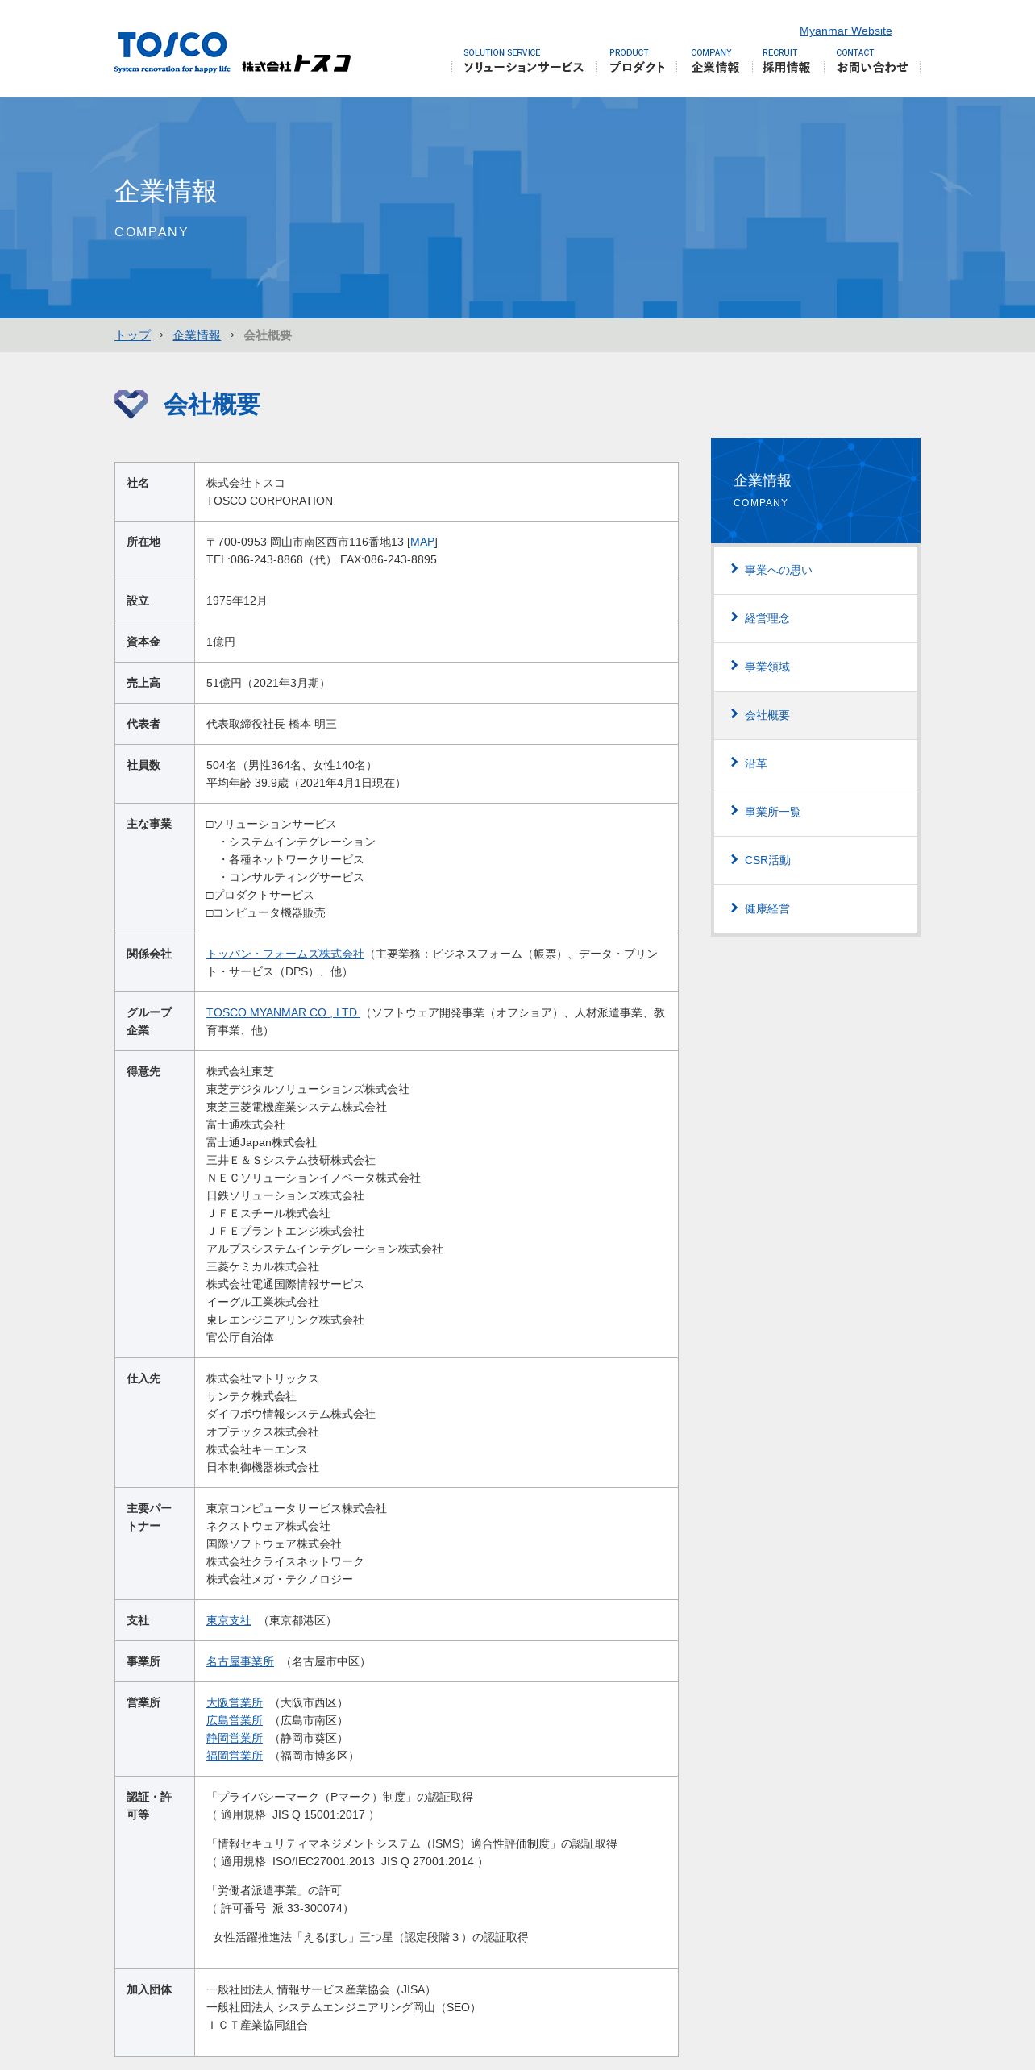Open the 福岡営業所 link

[x=235, y=1756]
